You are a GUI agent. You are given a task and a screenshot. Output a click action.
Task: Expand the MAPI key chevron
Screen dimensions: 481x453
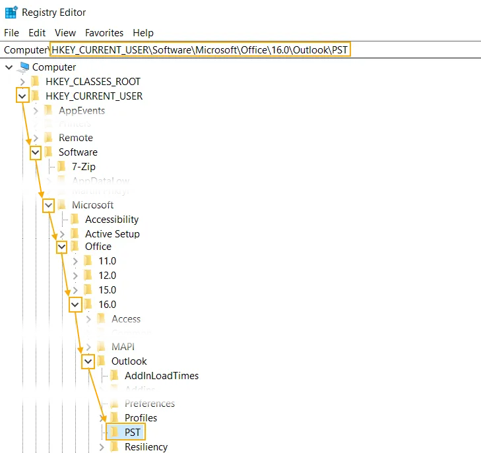point(88,347)
